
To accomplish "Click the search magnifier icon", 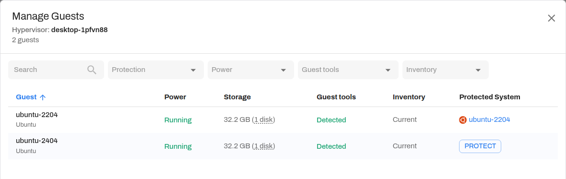I will click(92, 70).
